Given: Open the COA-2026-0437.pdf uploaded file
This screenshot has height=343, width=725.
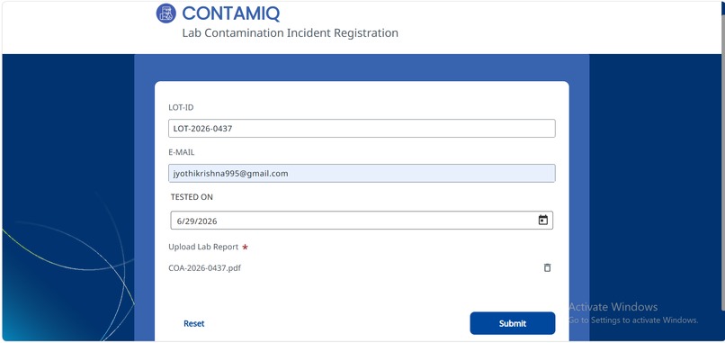Looking at the screenshot, I should click(204, 268).
